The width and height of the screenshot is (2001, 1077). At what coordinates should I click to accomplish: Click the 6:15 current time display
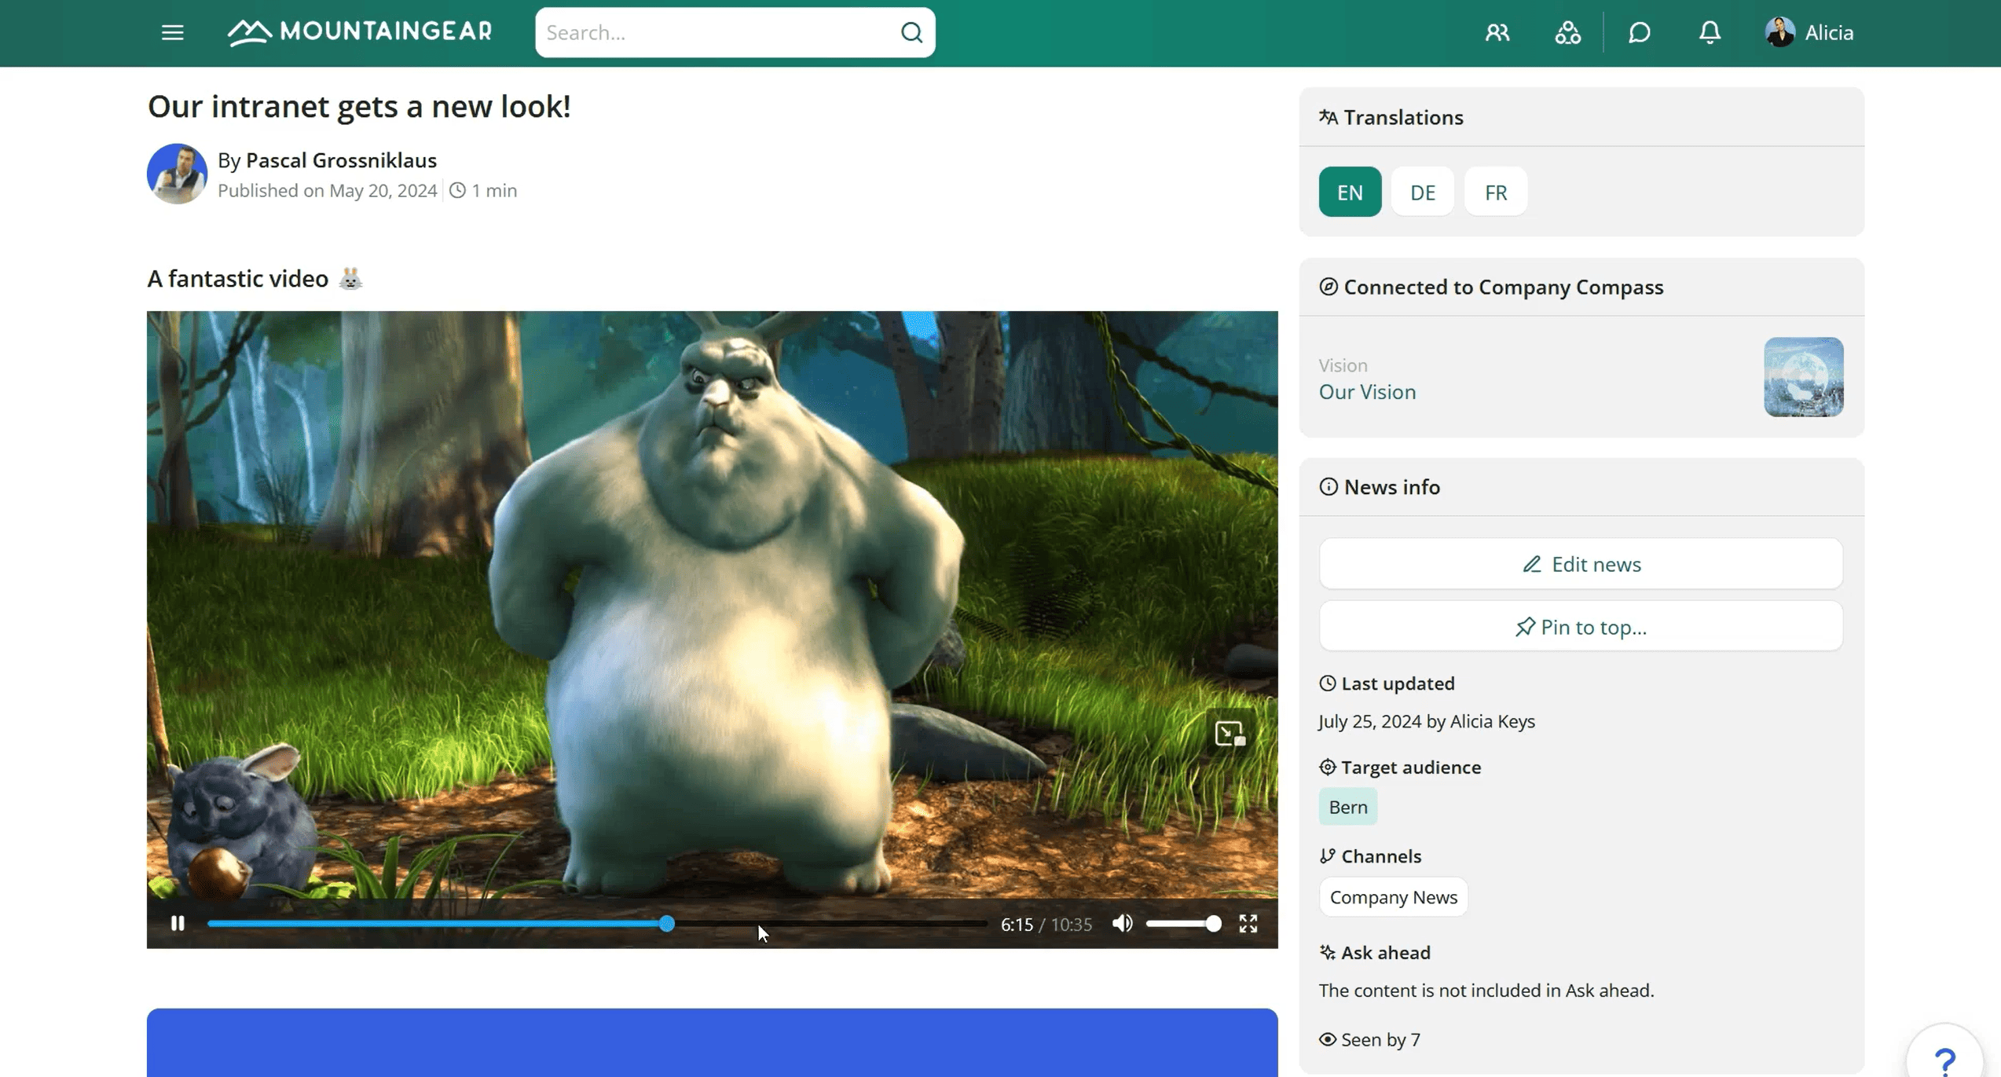[1017, 924]
